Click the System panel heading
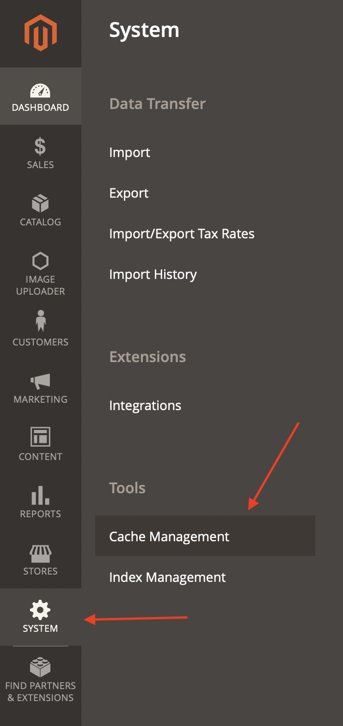343x726 pixels. tap(144, 29)
